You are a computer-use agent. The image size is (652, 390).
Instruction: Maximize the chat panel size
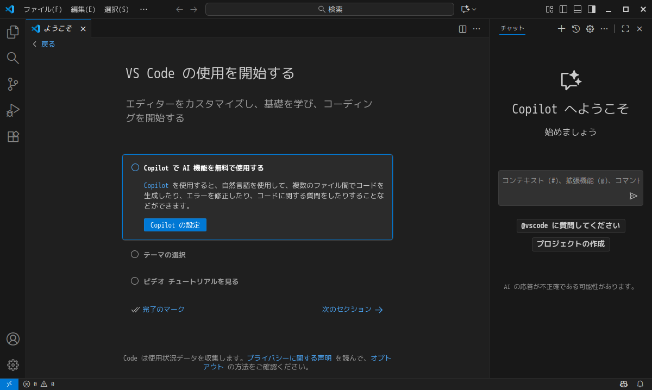coord(625,29)
